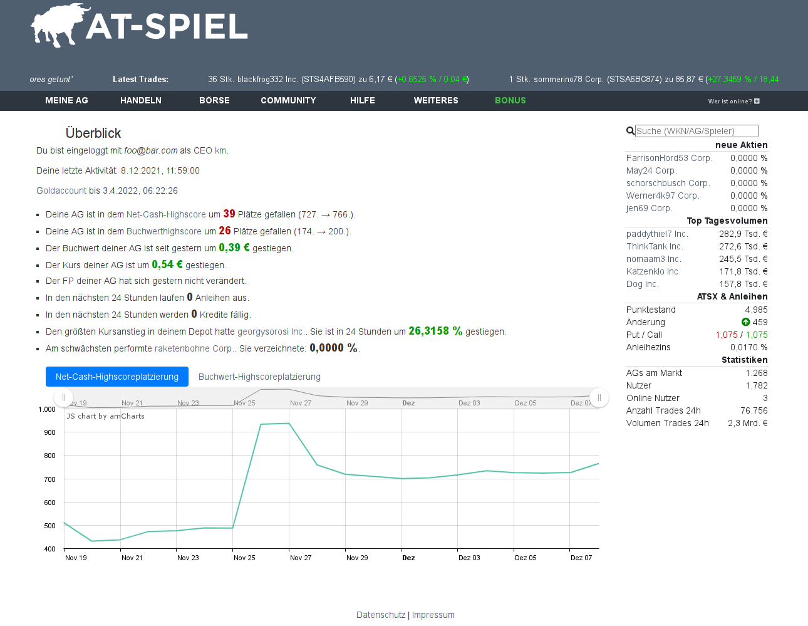Click the search magnifier icon
The image size is (808, 626).
tap(630, 131)
